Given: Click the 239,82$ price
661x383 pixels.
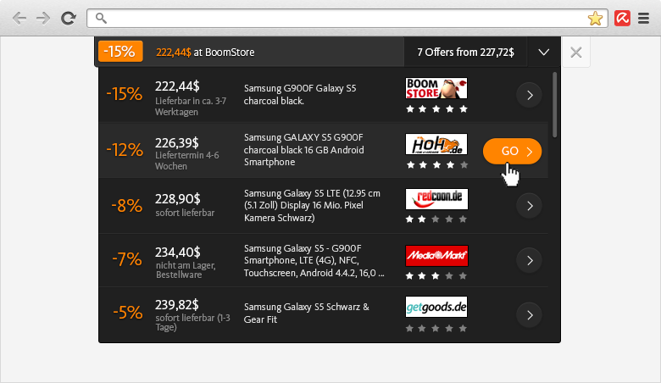Looking at the screenshot, I should click(176, 305).
